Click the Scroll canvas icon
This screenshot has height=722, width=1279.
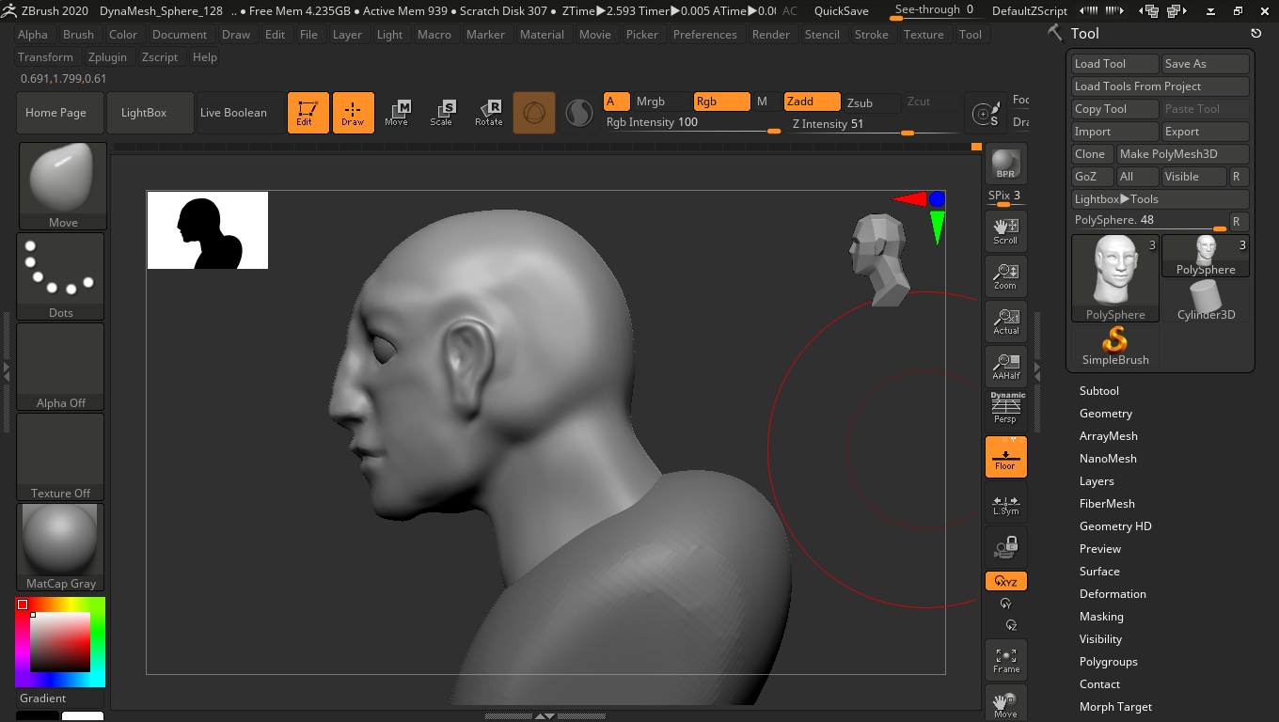(1005, 231)
